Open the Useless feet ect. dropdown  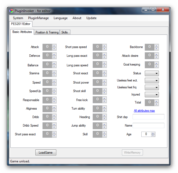point(152,80)
